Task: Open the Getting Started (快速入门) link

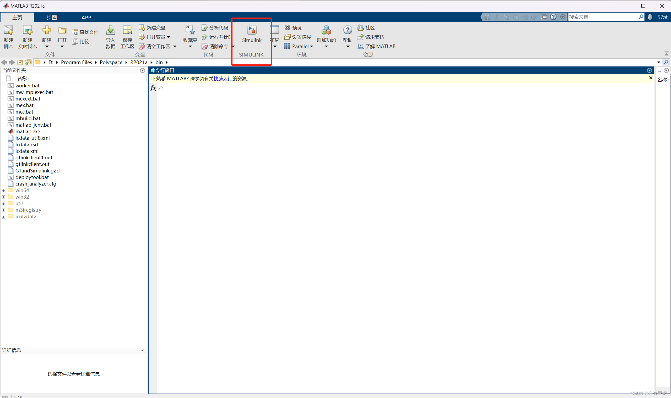Action: pos(223,79)
